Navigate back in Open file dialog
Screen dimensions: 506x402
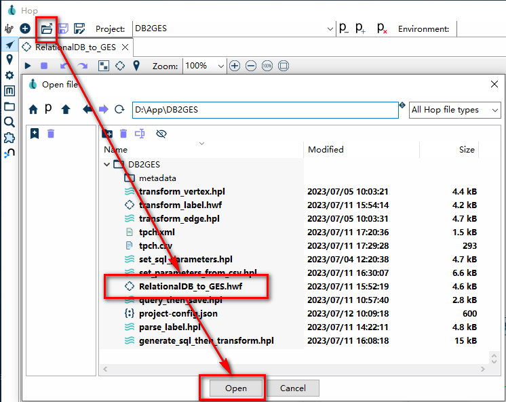[87, 110]
